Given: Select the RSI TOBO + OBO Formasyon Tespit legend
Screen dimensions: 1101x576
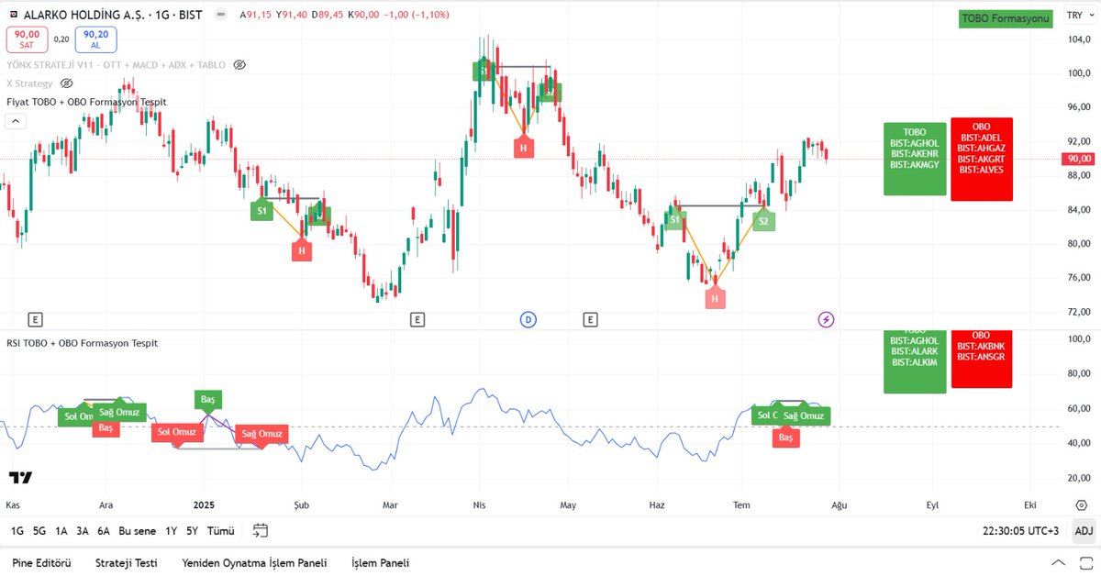Looking at the screenshot, I should coord(82,343).
